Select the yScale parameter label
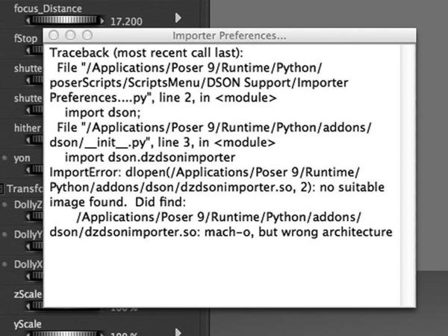The height and width of the screenshot is (336, 448). pyautogui.click(x=28, y=324)
